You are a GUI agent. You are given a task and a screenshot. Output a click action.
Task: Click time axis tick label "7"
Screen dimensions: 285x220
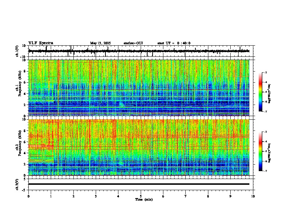tap(186, 196)
